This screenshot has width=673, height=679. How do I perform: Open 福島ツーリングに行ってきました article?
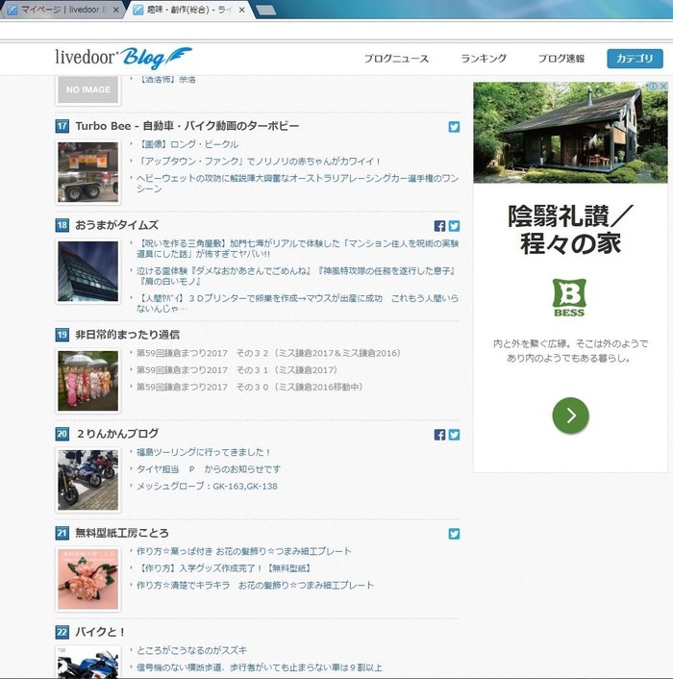click(204, 452)
